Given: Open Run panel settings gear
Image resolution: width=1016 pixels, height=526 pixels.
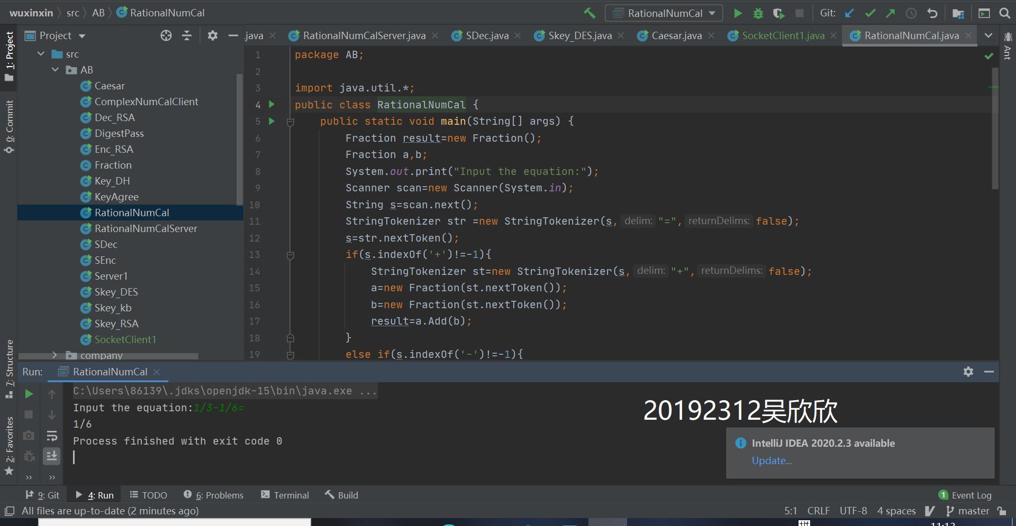Looking at the screenshot, I should (968, 372).
